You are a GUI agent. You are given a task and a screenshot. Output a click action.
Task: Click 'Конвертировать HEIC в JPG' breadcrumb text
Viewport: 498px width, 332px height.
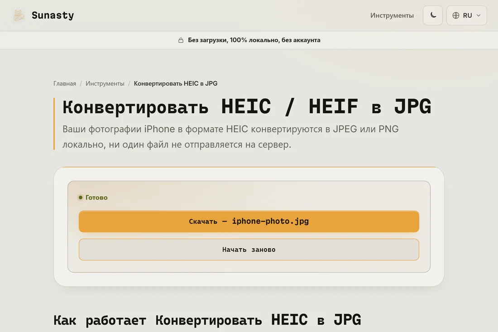[176, 83]
